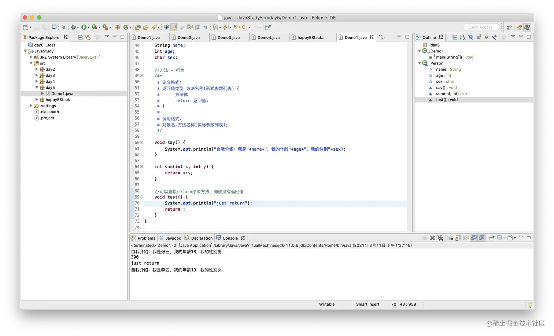This screenshot has width=554, height=336.
Task: Toggle Scroll Lock in Console
Action: (x=458, y=238)
